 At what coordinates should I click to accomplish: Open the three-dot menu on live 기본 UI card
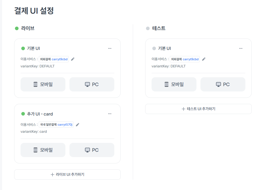pyautogui.click(x=110, y=48)
